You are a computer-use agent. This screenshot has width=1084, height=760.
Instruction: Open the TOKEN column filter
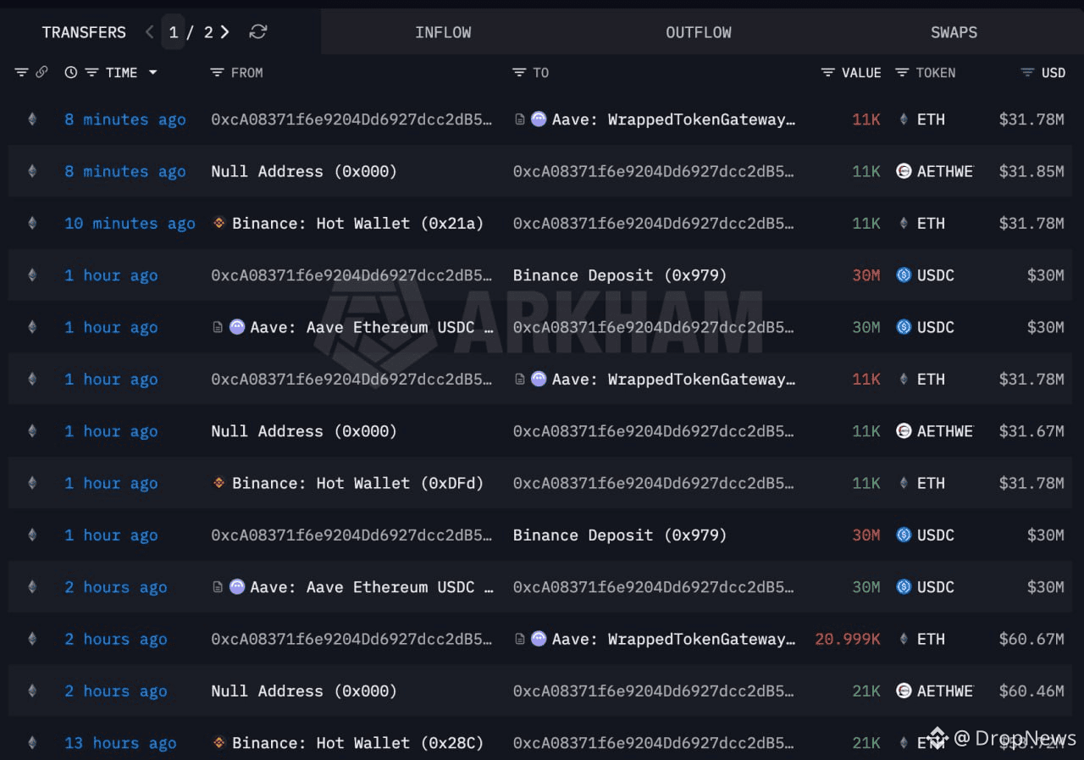(x=902, y=73)
